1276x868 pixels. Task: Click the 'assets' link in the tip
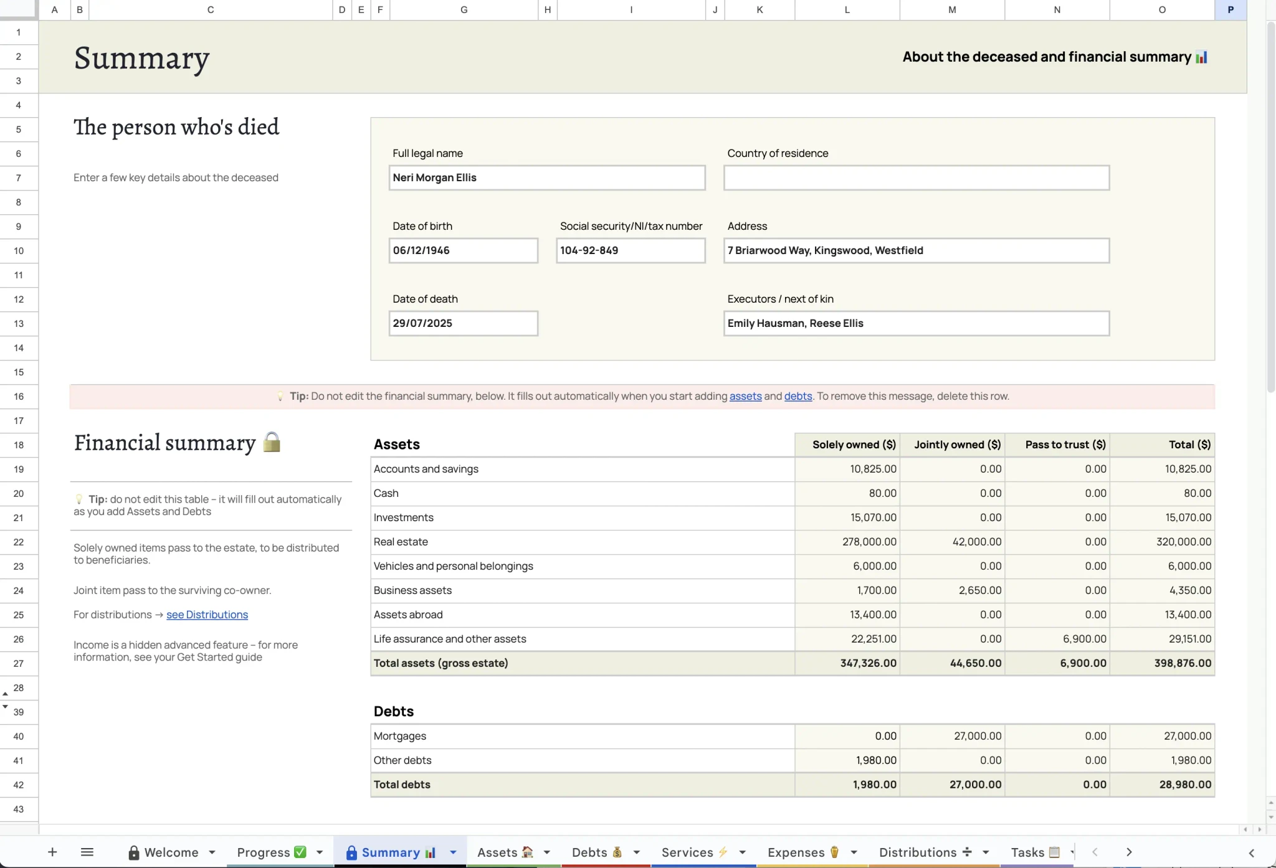coord(745,396)
